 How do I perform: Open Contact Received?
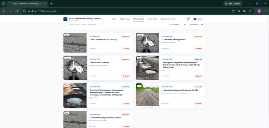coord(168,19)
